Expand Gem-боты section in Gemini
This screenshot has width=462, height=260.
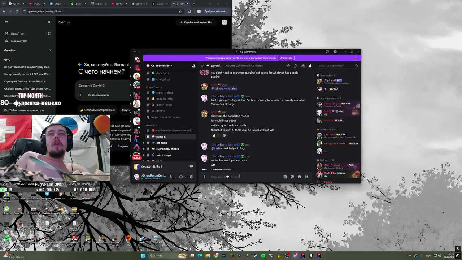tap(27, 50)
